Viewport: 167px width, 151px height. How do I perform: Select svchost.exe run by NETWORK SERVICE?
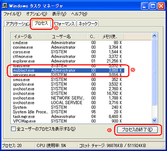click(68, 98)
